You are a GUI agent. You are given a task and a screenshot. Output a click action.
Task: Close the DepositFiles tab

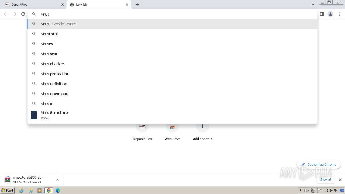[x=63, y=5]
